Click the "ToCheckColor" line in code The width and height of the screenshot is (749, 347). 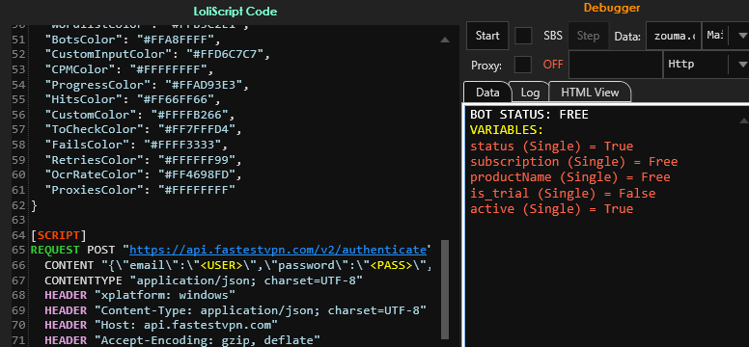[x=143, y=130]
